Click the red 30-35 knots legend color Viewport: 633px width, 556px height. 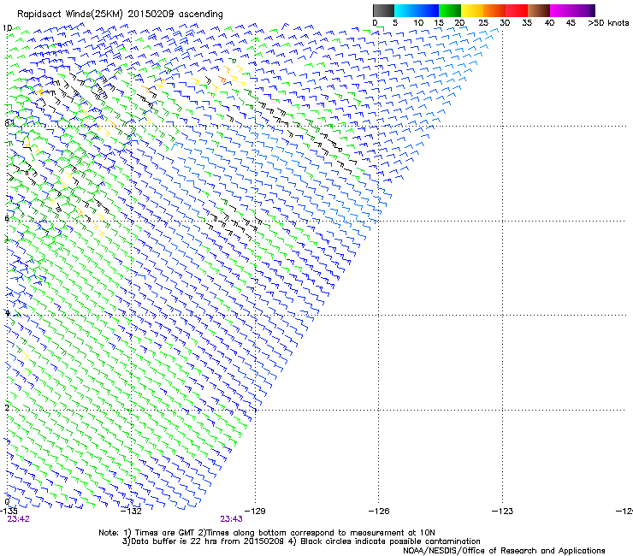click(517, 10)
